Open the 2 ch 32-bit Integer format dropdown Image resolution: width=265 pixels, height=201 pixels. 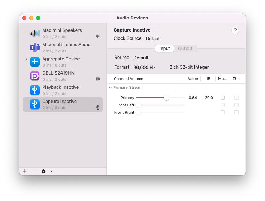[189, 67]
